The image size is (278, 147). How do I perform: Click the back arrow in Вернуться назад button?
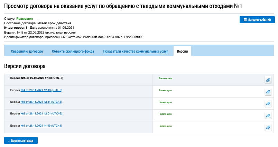click(9, 140)
